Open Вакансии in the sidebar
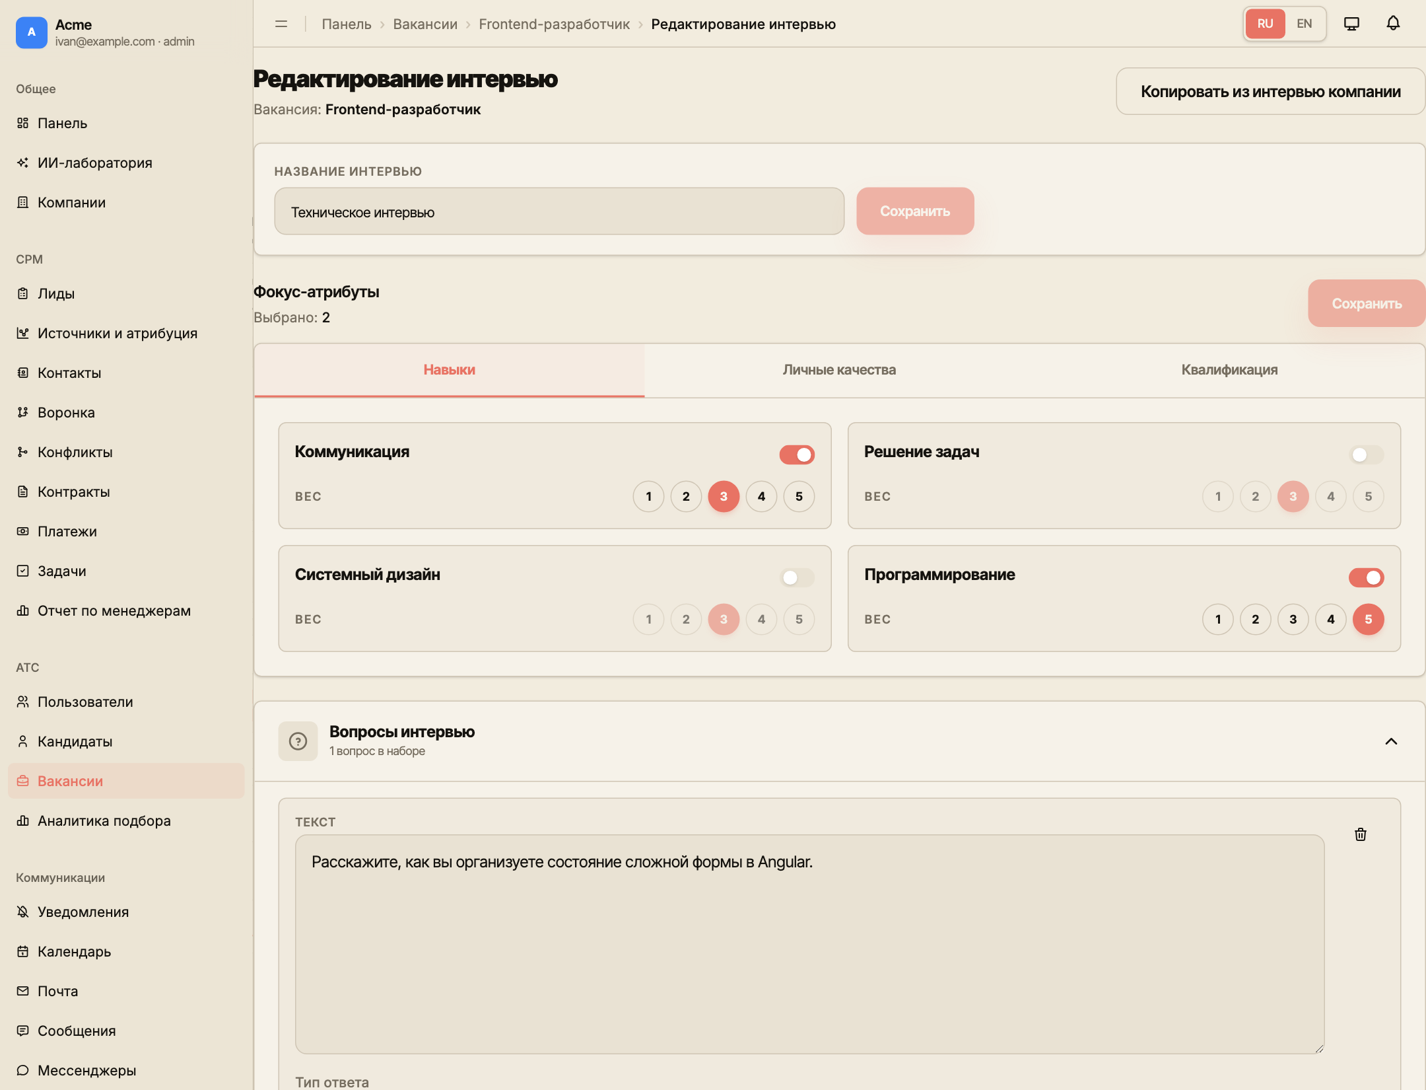Screen dimensions: 1426x1090 point(126,781)
